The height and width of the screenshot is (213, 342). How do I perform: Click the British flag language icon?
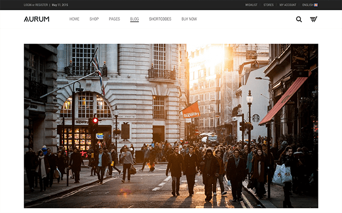[x=316, y=5]
